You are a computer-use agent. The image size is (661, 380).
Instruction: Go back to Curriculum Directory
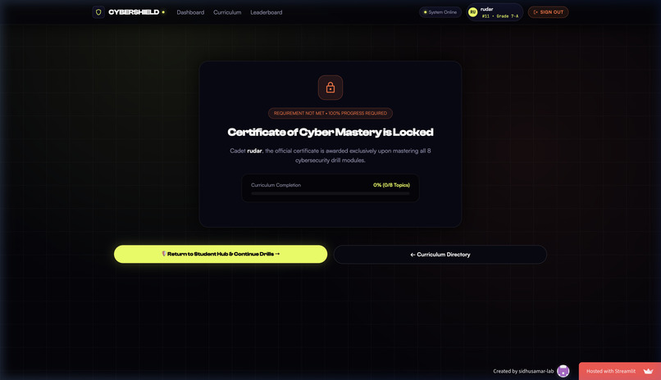click(x=440, y=255)
